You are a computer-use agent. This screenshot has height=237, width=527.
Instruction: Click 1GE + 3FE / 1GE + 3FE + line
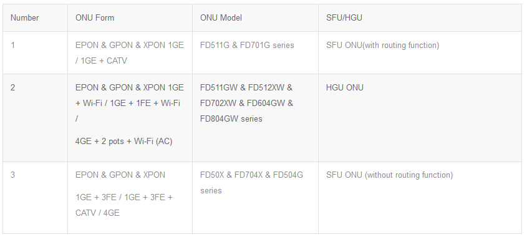[123, 197]
